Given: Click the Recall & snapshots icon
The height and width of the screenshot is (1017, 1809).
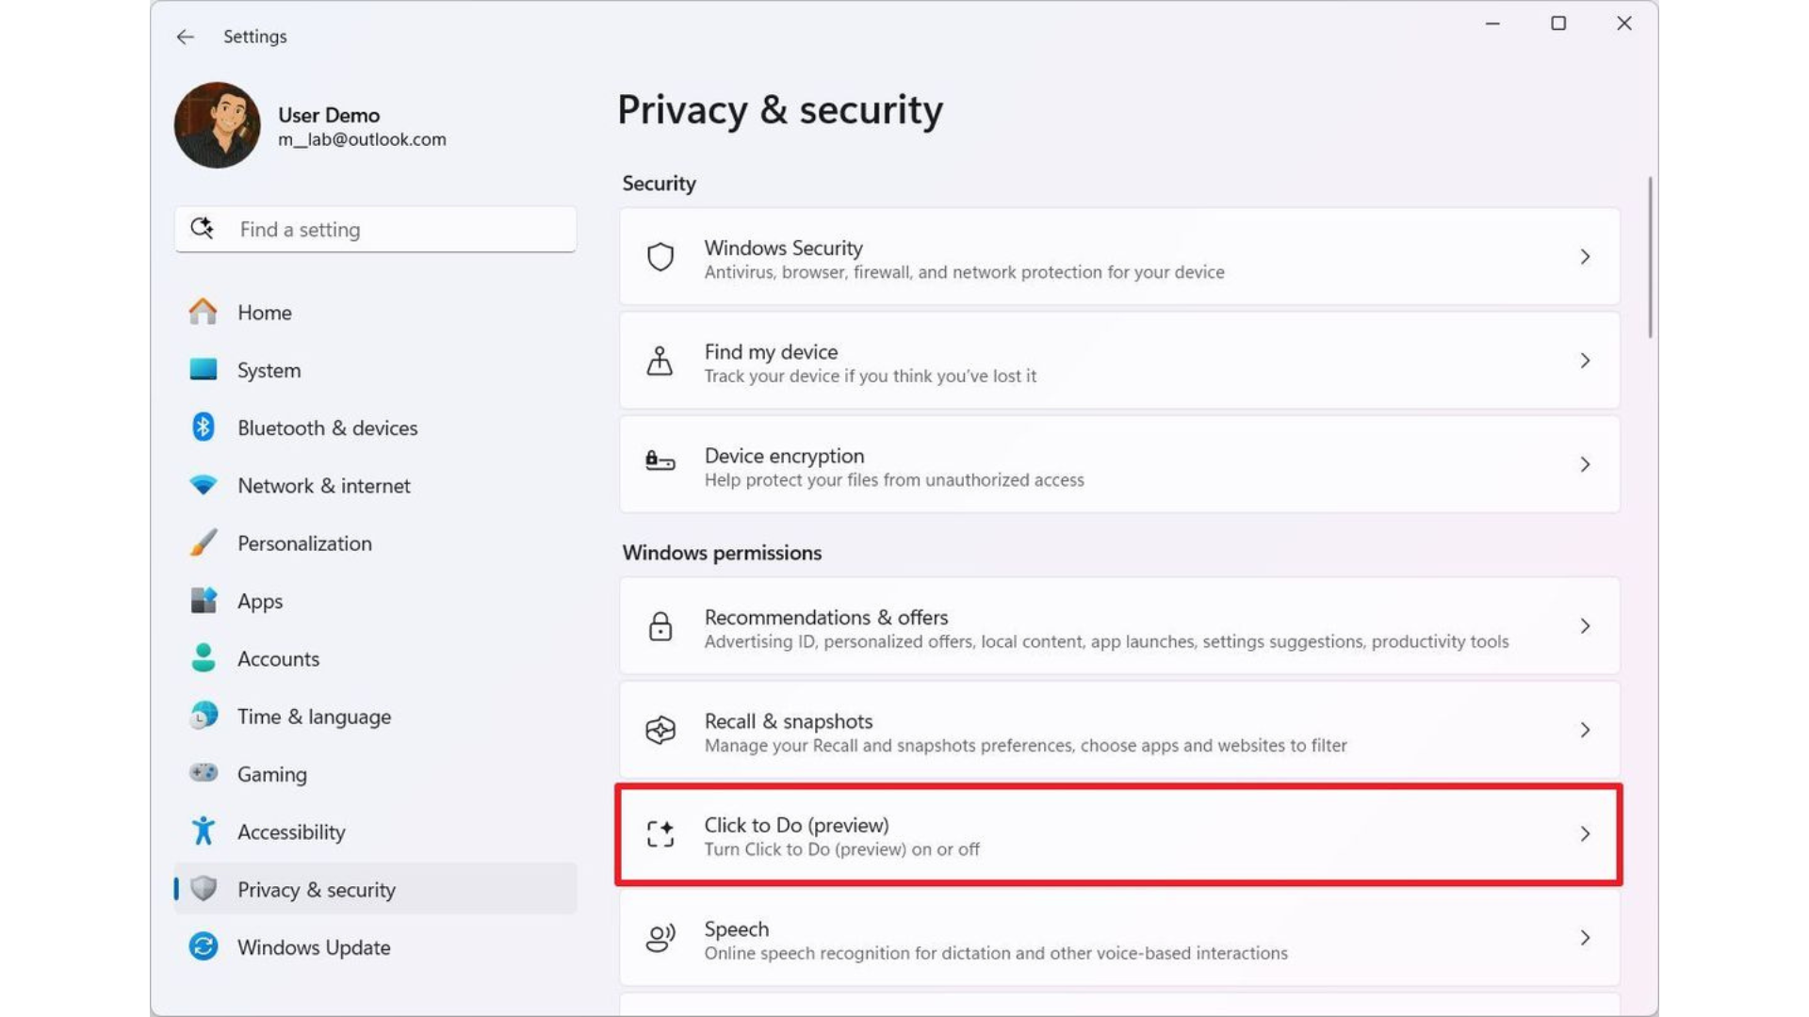Looking at the screenshot, I should [660, 731].
